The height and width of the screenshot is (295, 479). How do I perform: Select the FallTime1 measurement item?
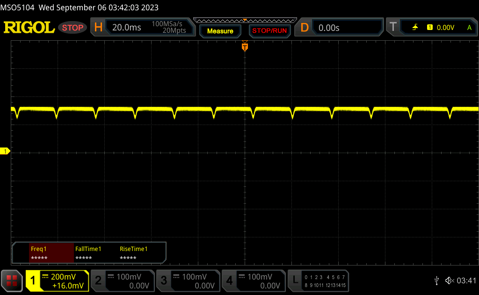tap(88, 253)
